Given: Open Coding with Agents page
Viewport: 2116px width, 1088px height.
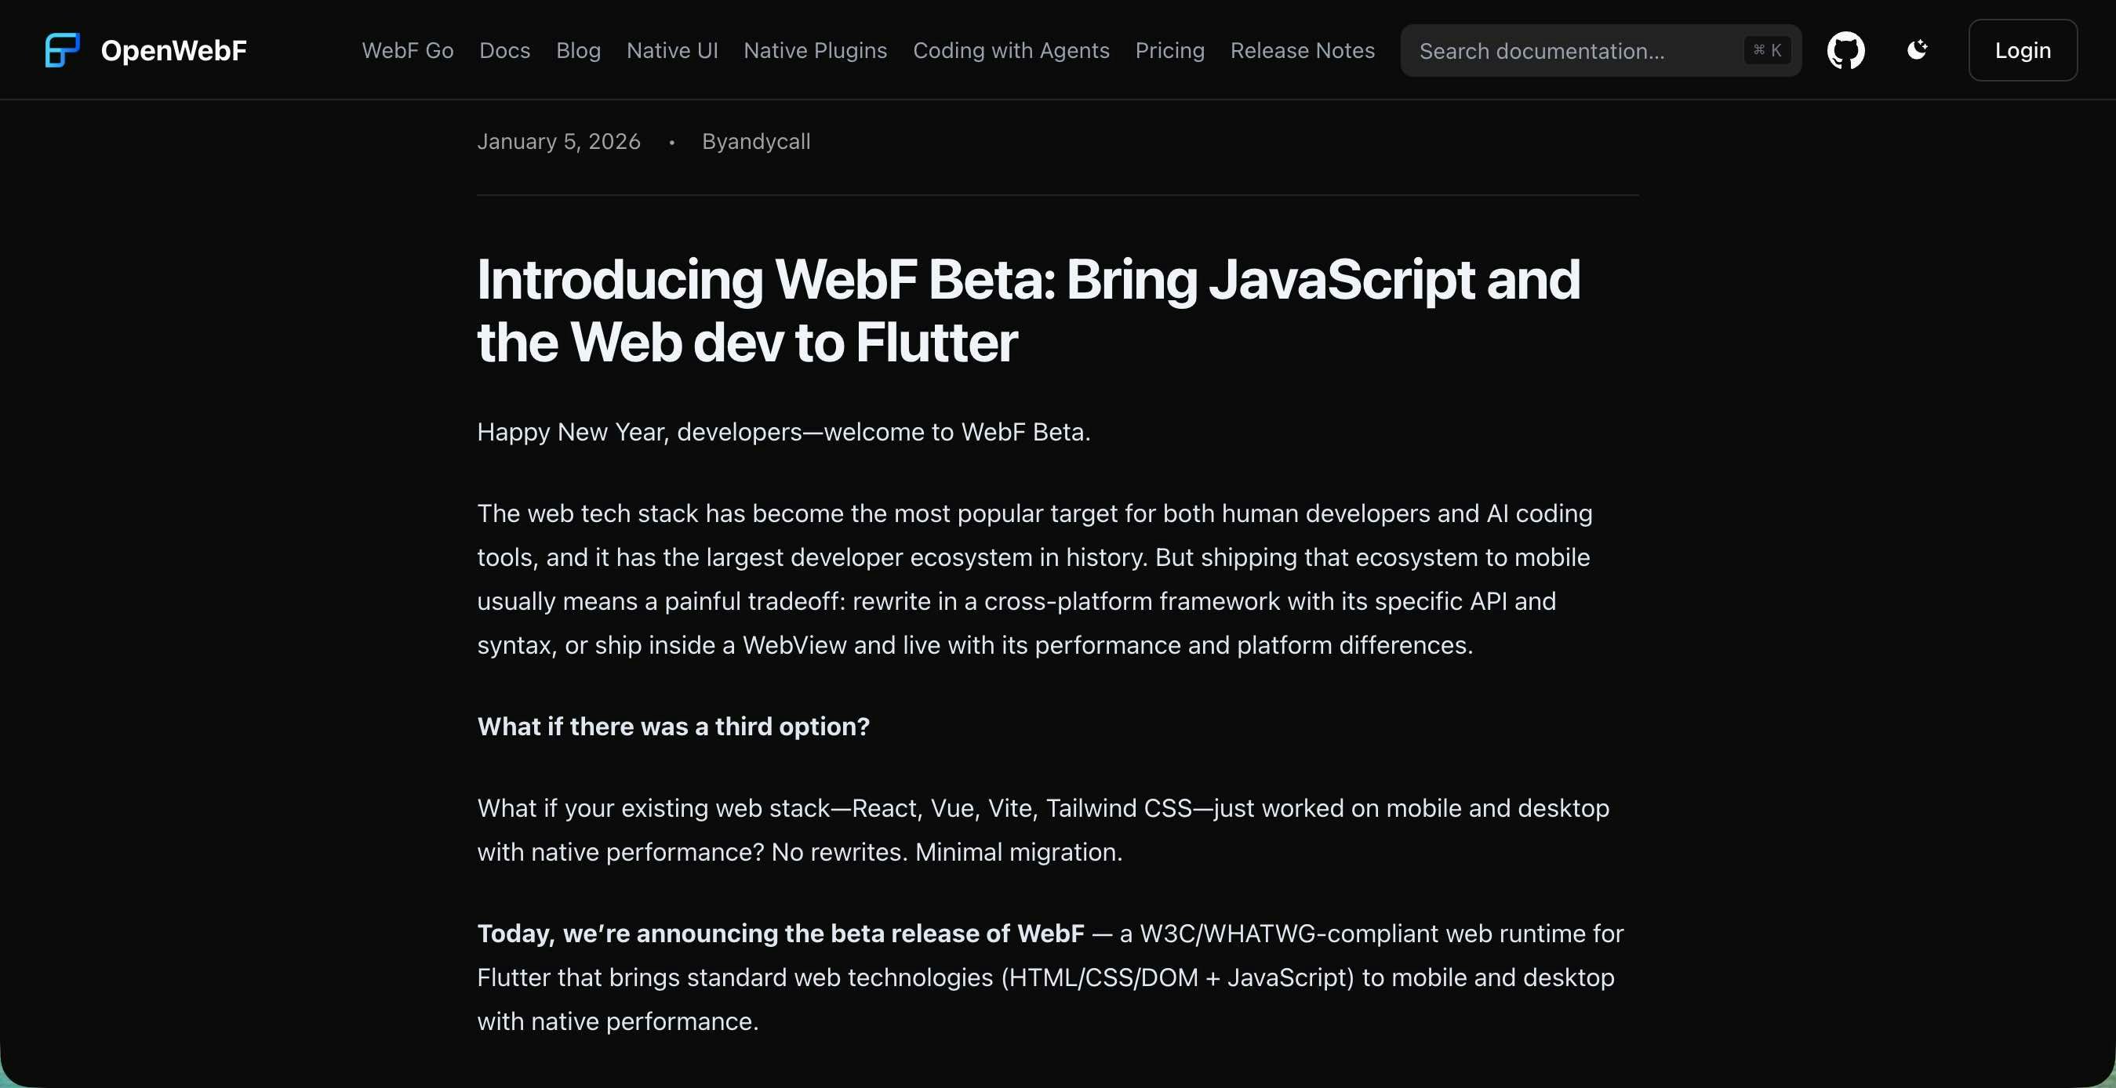Looking at the screenshot, I should click(x=1010, y=50).
